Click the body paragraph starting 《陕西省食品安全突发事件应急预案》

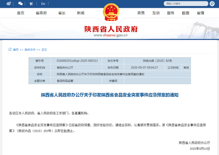coord(108,128)
